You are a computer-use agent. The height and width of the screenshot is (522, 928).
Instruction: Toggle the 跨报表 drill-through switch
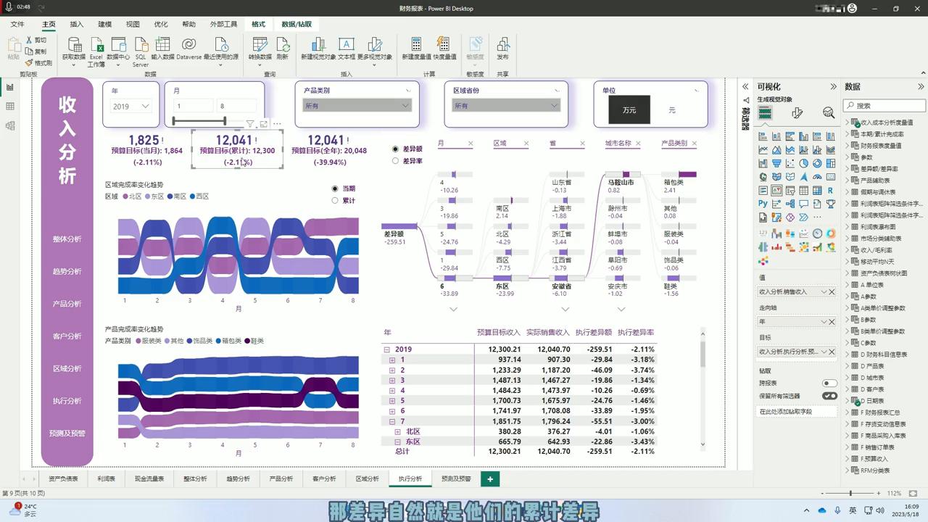829,383
